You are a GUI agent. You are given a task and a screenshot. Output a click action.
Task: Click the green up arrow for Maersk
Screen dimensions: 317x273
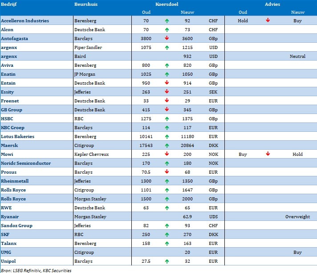[x=167, y=145]
